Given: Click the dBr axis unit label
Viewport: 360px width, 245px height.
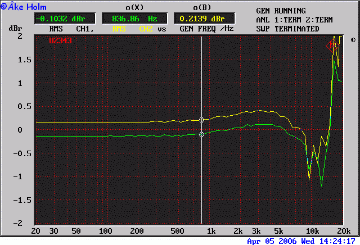Looking at the screenshot, I should 15,29.
